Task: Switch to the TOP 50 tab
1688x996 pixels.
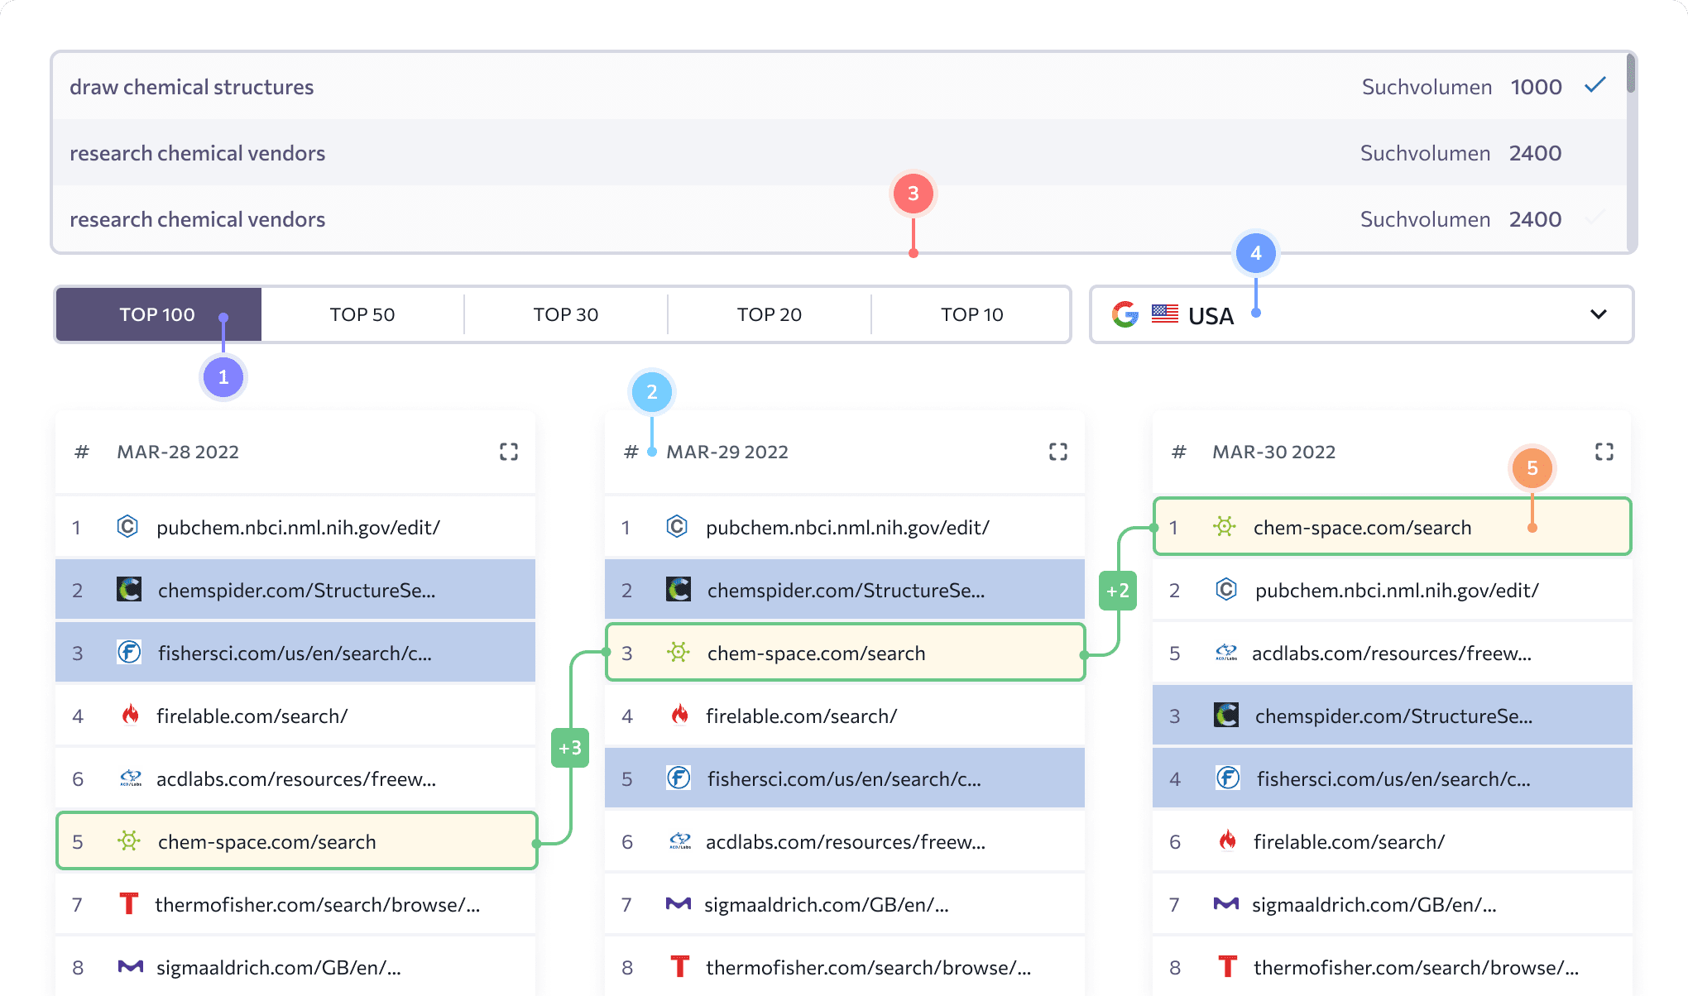Action: (x=362, y=314)
